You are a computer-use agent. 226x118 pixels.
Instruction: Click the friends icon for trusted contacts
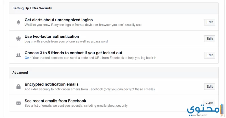click(x=18, y=55)
